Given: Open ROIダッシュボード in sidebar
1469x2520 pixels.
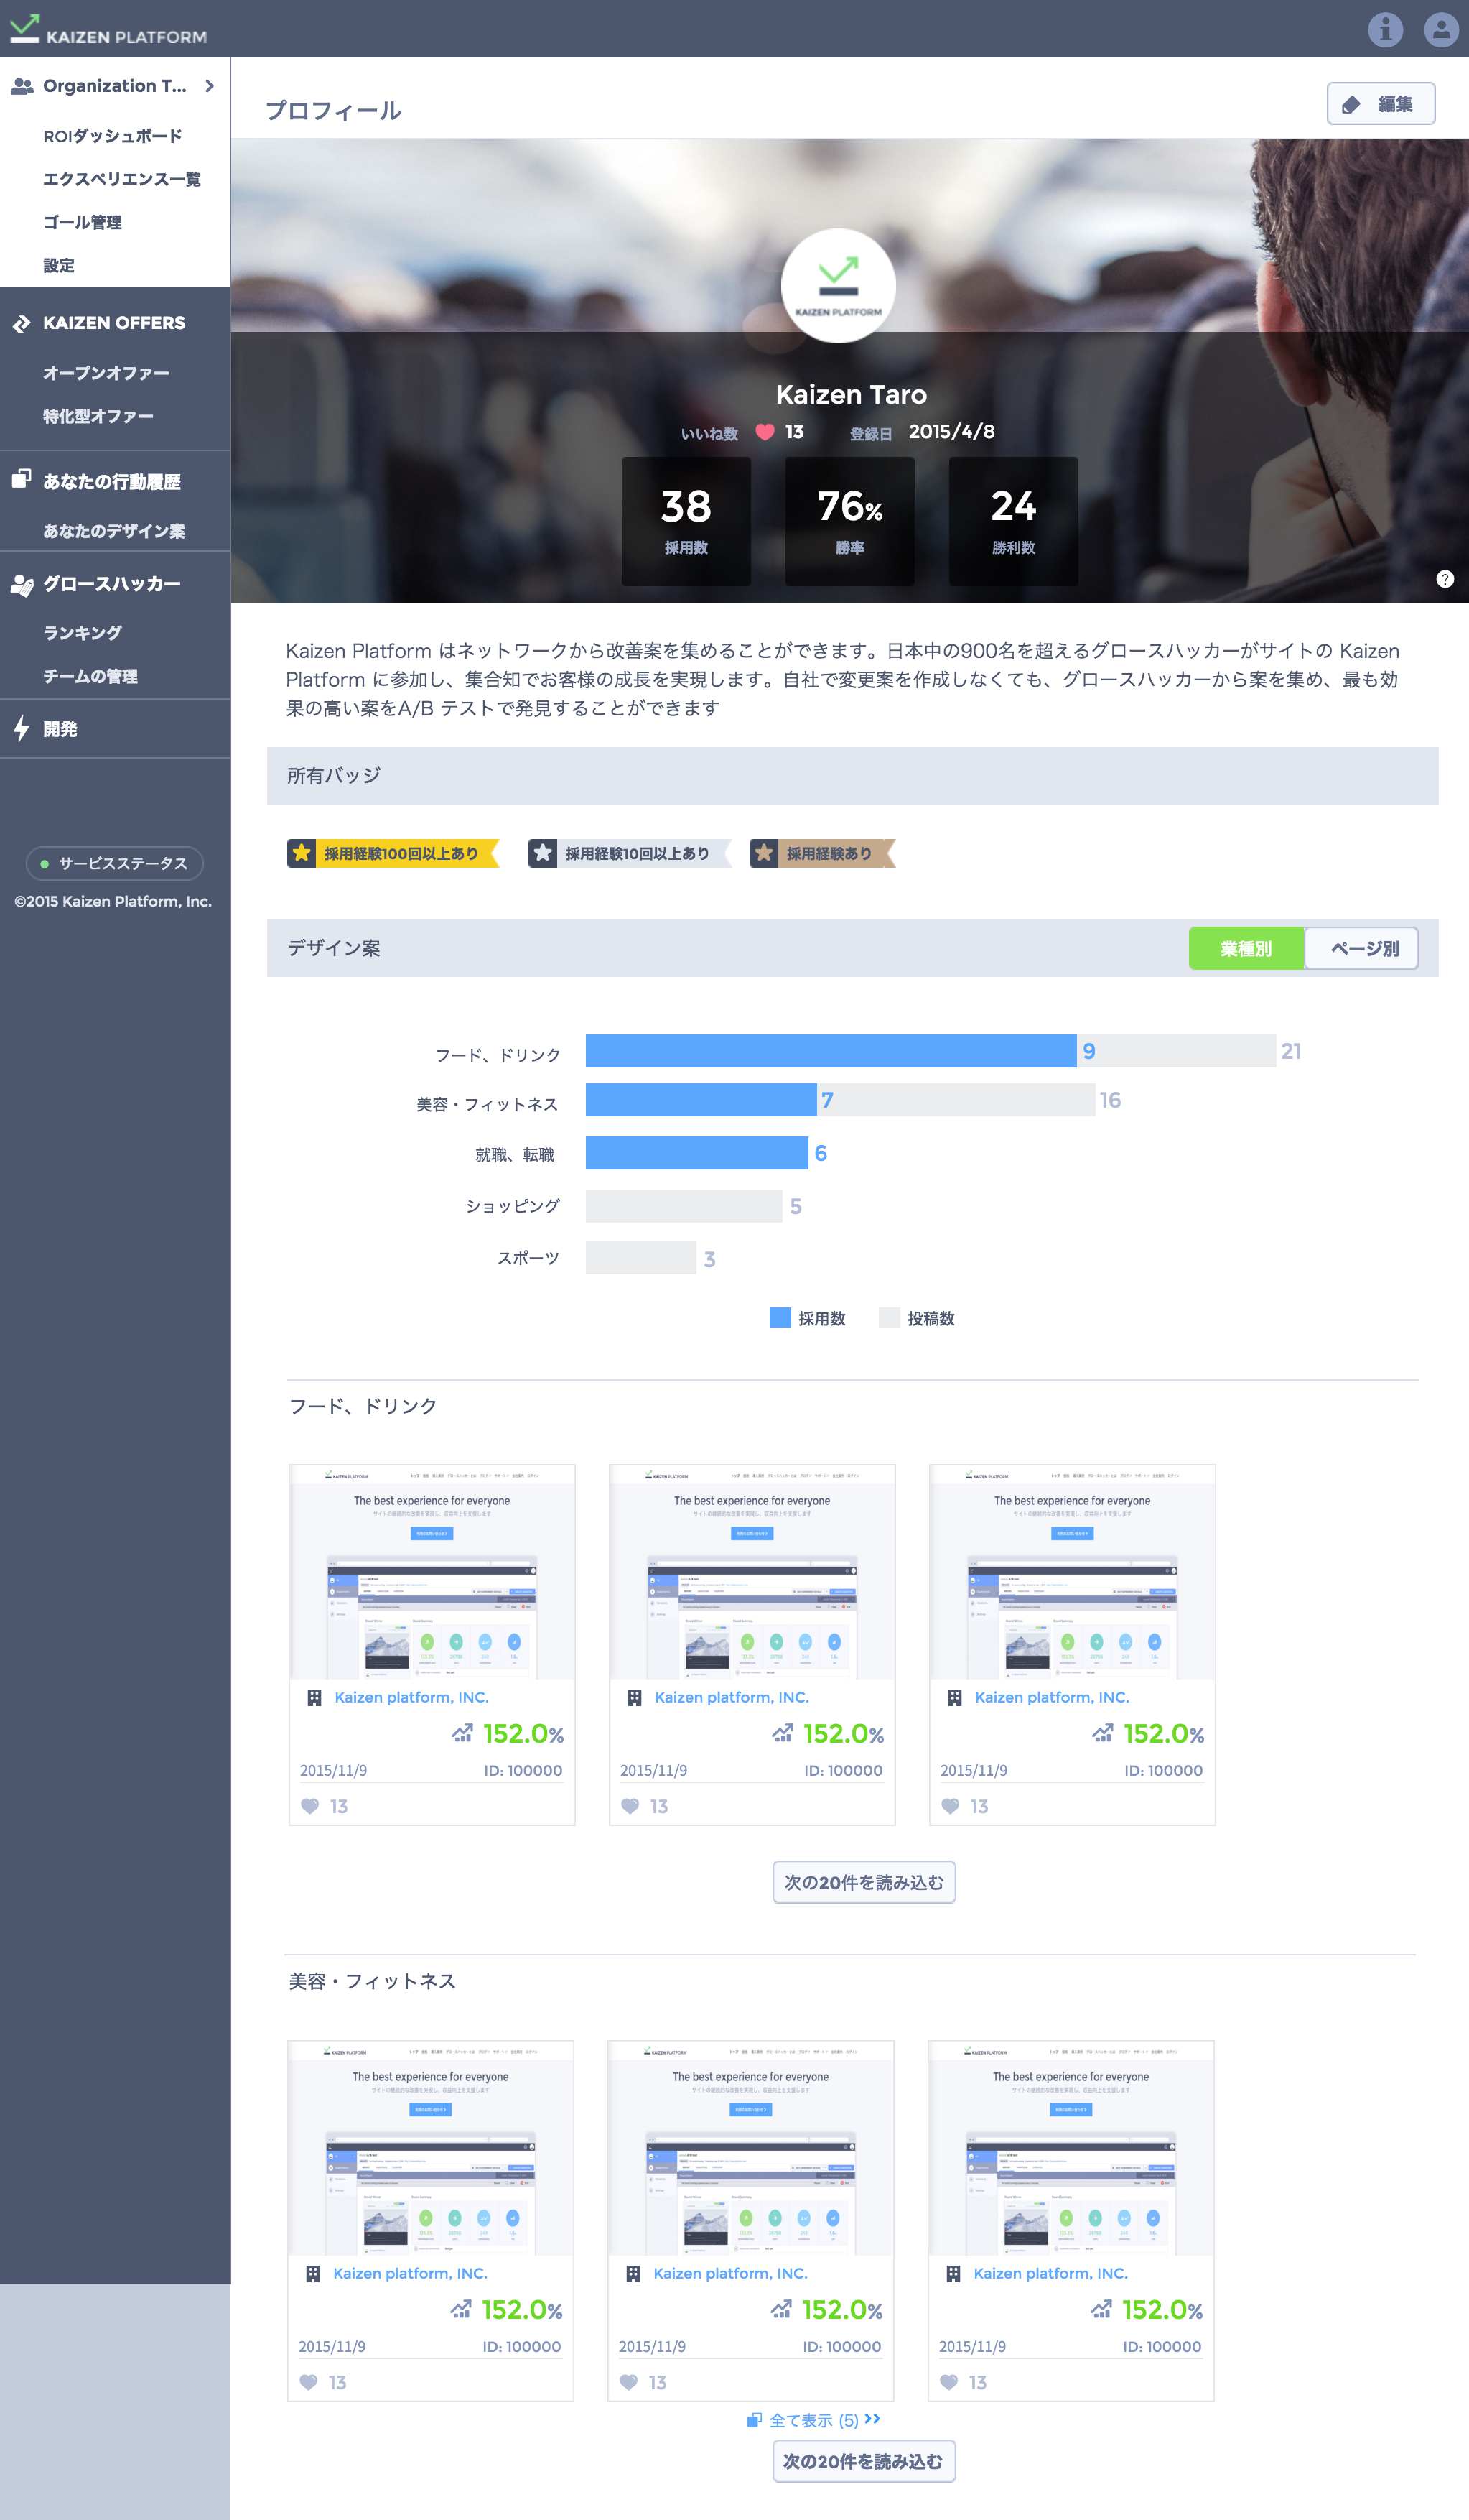Looking at the screenshot, I should pos(113,136).
